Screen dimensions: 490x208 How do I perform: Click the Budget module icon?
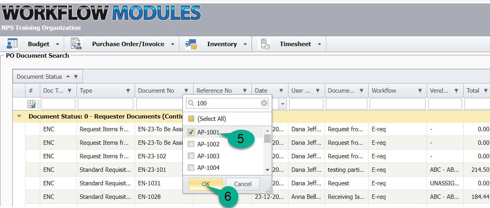12,44
